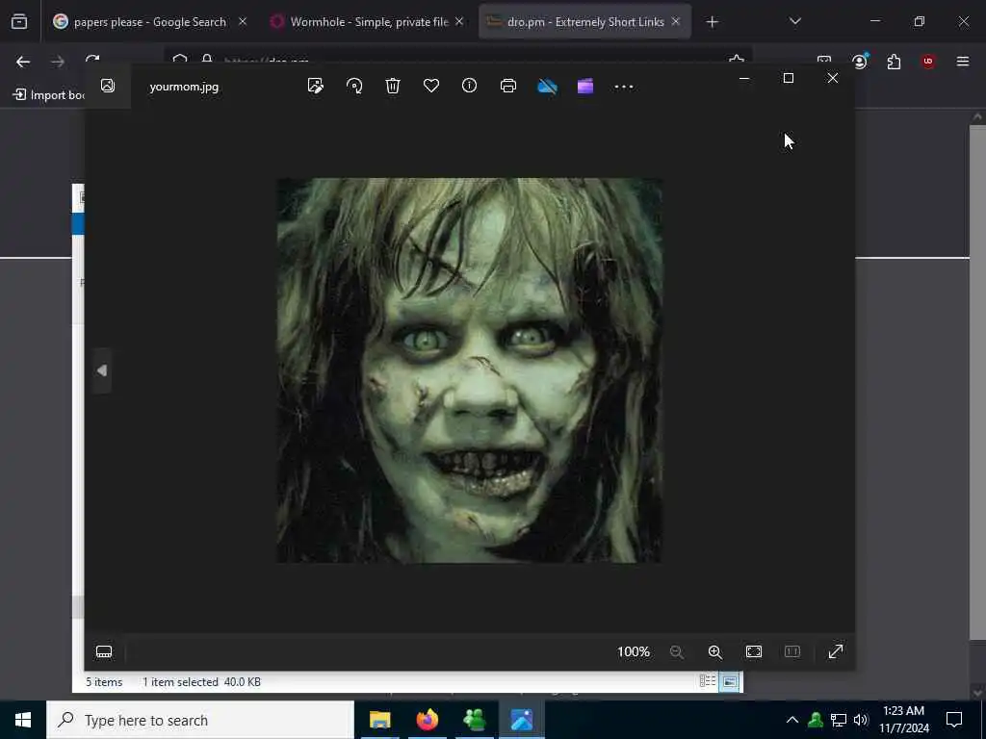Go to previous photo using left arrow
Image resolution: width=986 pixels, height=739 pixels.
pyautogui.click(x=102, y=370)
